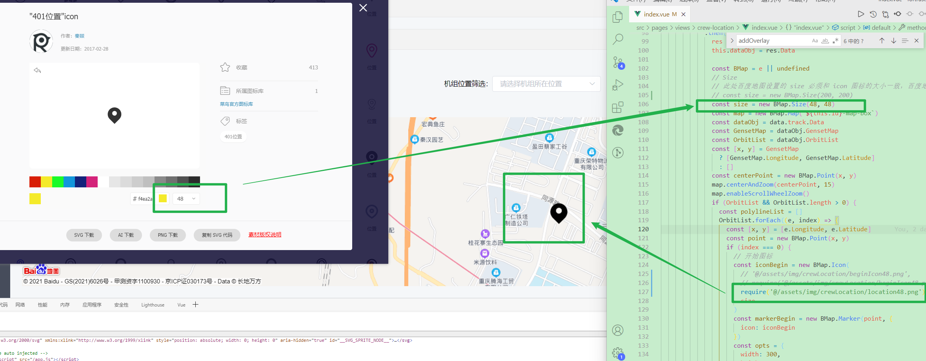Go to previous match arrow in find widget
The width and height of the screenshot is (926, 361).
tap(882, 41)
